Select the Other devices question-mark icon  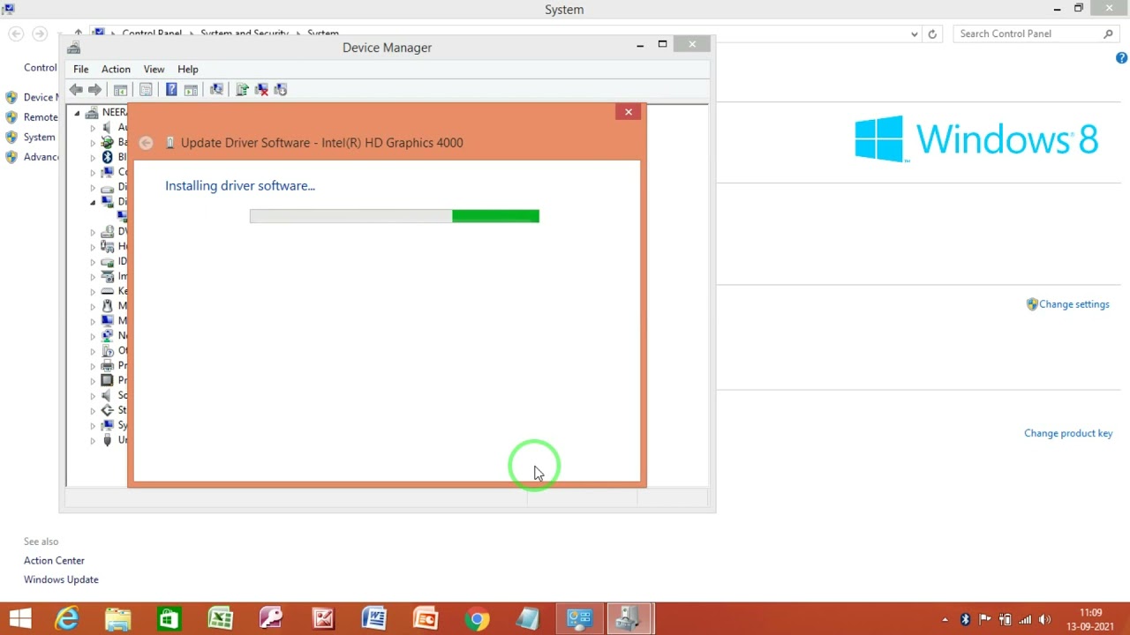tap(108, 350)
